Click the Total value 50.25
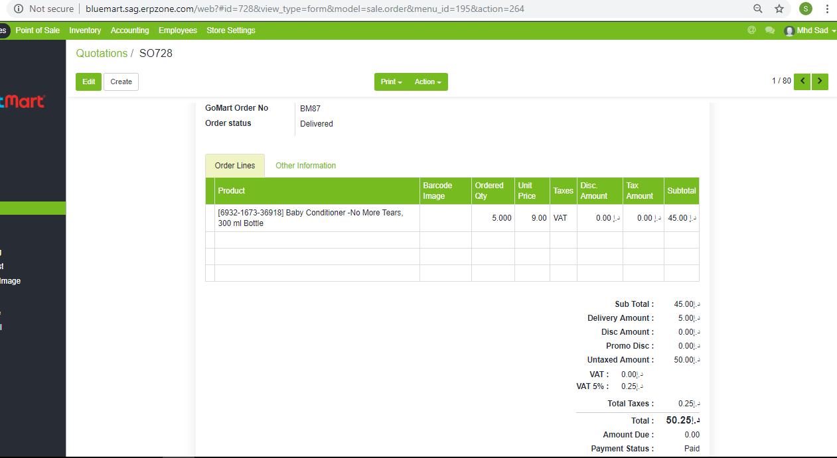The image size is (837, 458). [x=684, y=420]
